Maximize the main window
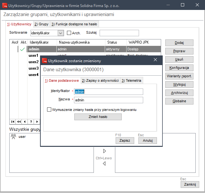This screenshot has width=205, height=193. [x=183, y=5]
